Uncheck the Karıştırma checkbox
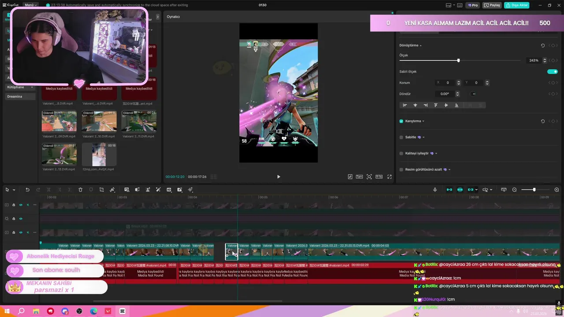The image size is (564, 317). pyautogui.click(x=401, y=121)
